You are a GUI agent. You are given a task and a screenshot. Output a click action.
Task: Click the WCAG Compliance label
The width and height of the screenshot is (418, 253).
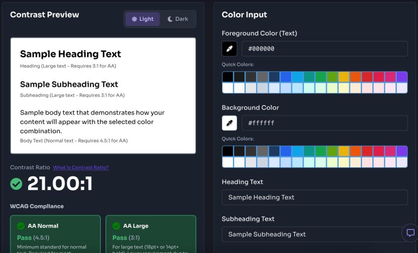(x=37, y=206)
